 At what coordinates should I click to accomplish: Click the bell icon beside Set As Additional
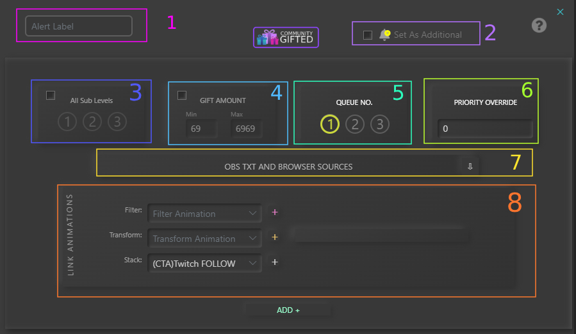tap(384, 35)
